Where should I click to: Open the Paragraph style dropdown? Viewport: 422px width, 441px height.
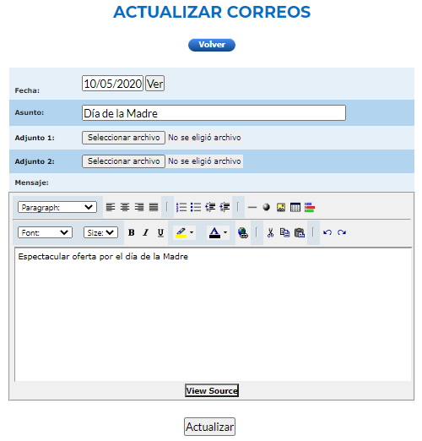[57, 207]
